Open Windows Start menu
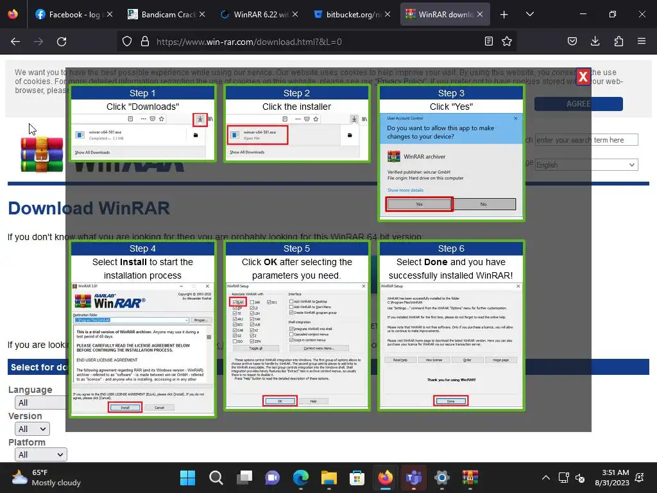This screenshot has width=657, height=493. 187,478
